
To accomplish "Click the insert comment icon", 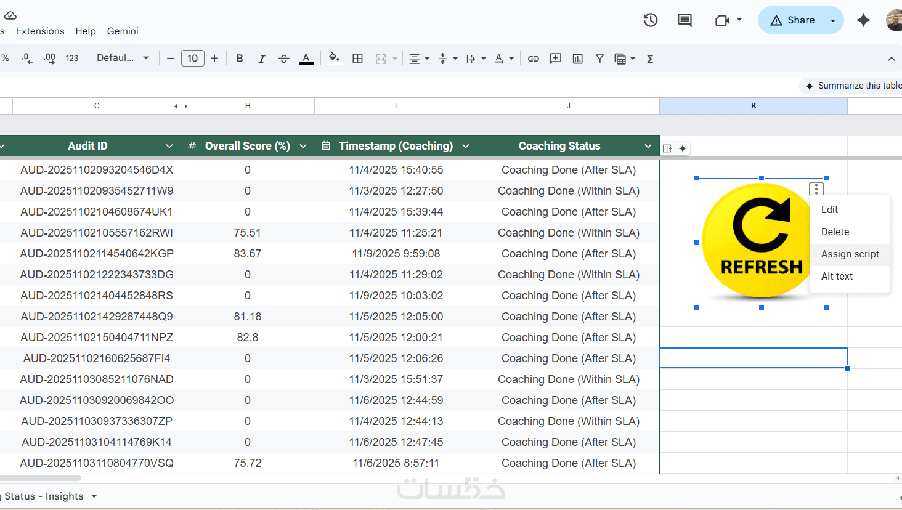I will [x=556, y=59].
